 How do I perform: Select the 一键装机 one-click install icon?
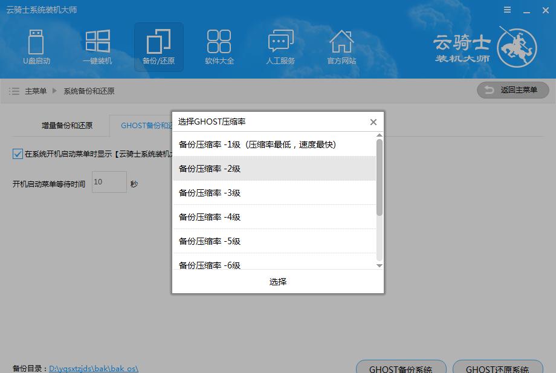click(x=97, y=47)
